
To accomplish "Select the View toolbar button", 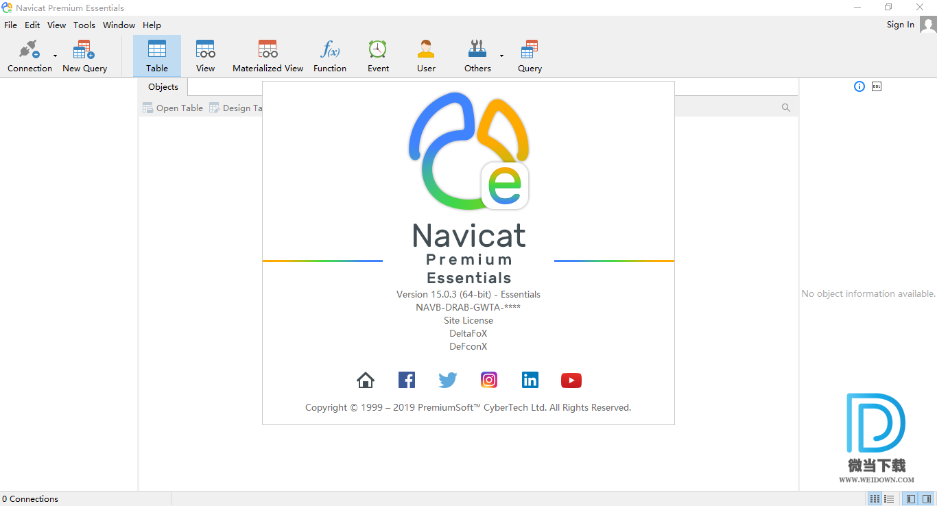I will coord(205,56).
